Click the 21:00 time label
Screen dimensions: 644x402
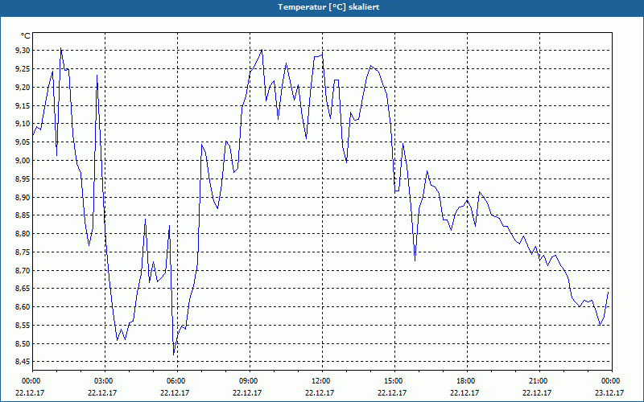(539, 381)
